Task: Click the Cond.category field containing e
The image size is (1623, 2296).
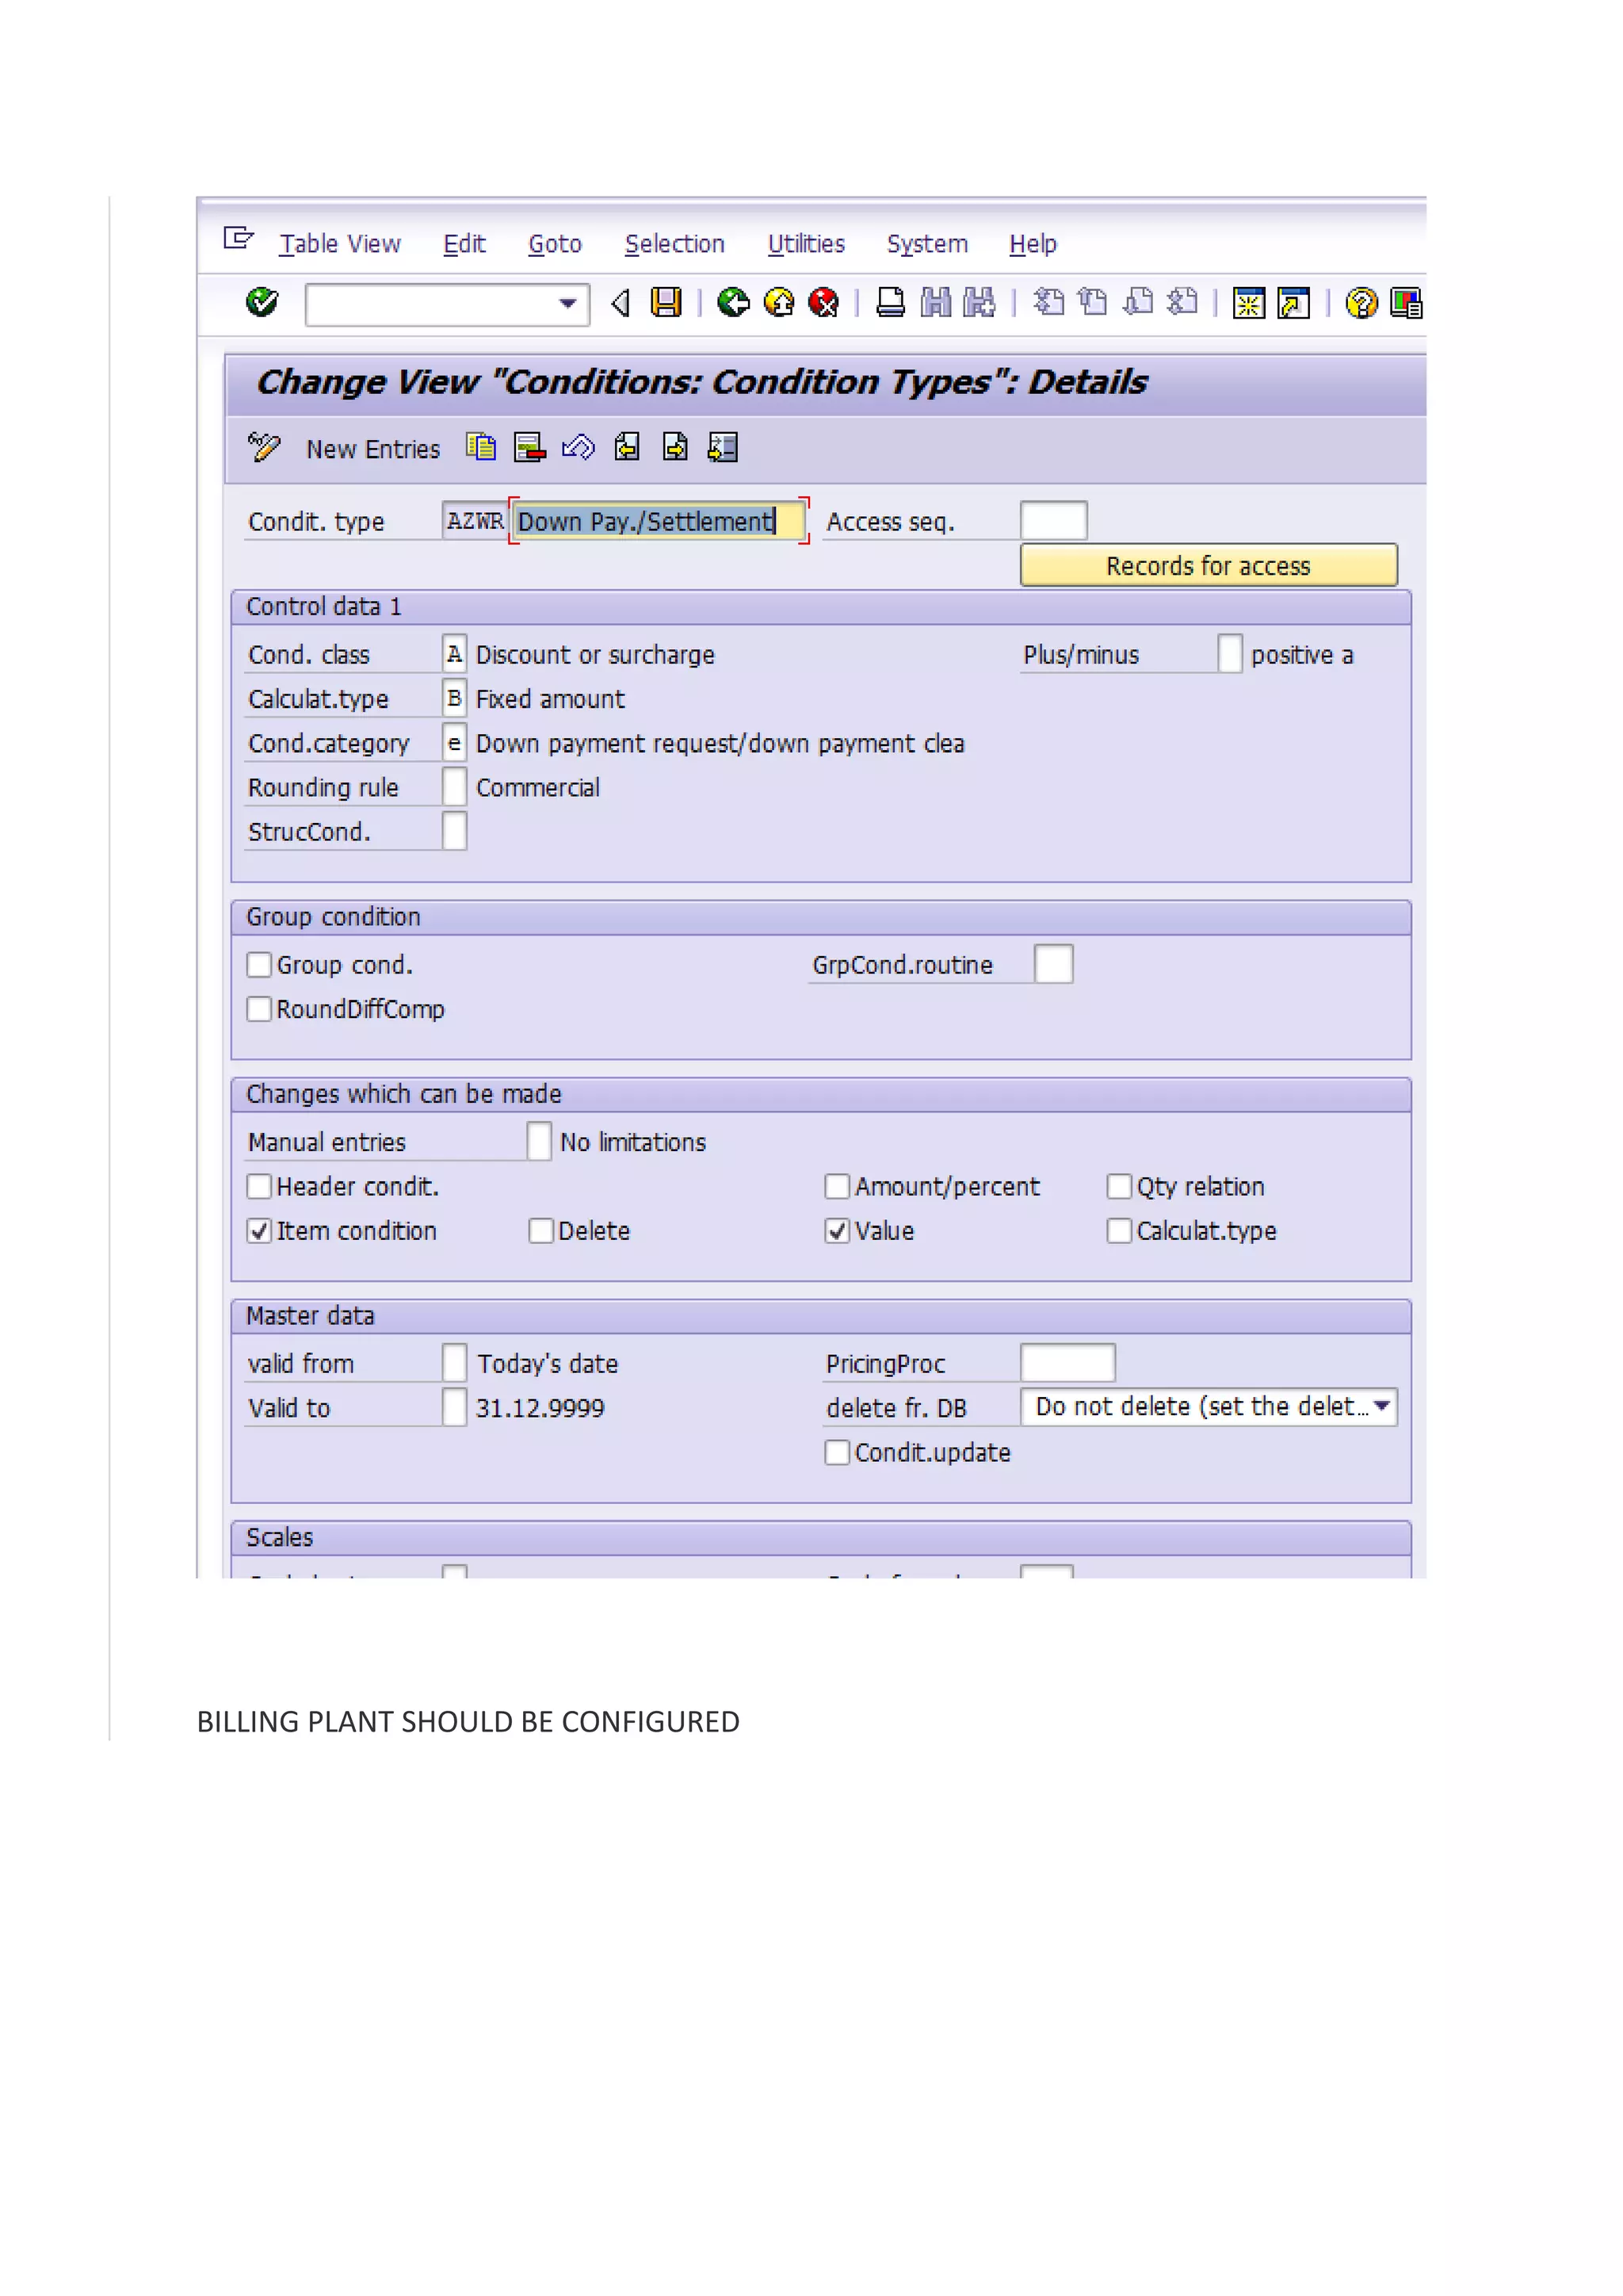Action: tap(454, 743)
